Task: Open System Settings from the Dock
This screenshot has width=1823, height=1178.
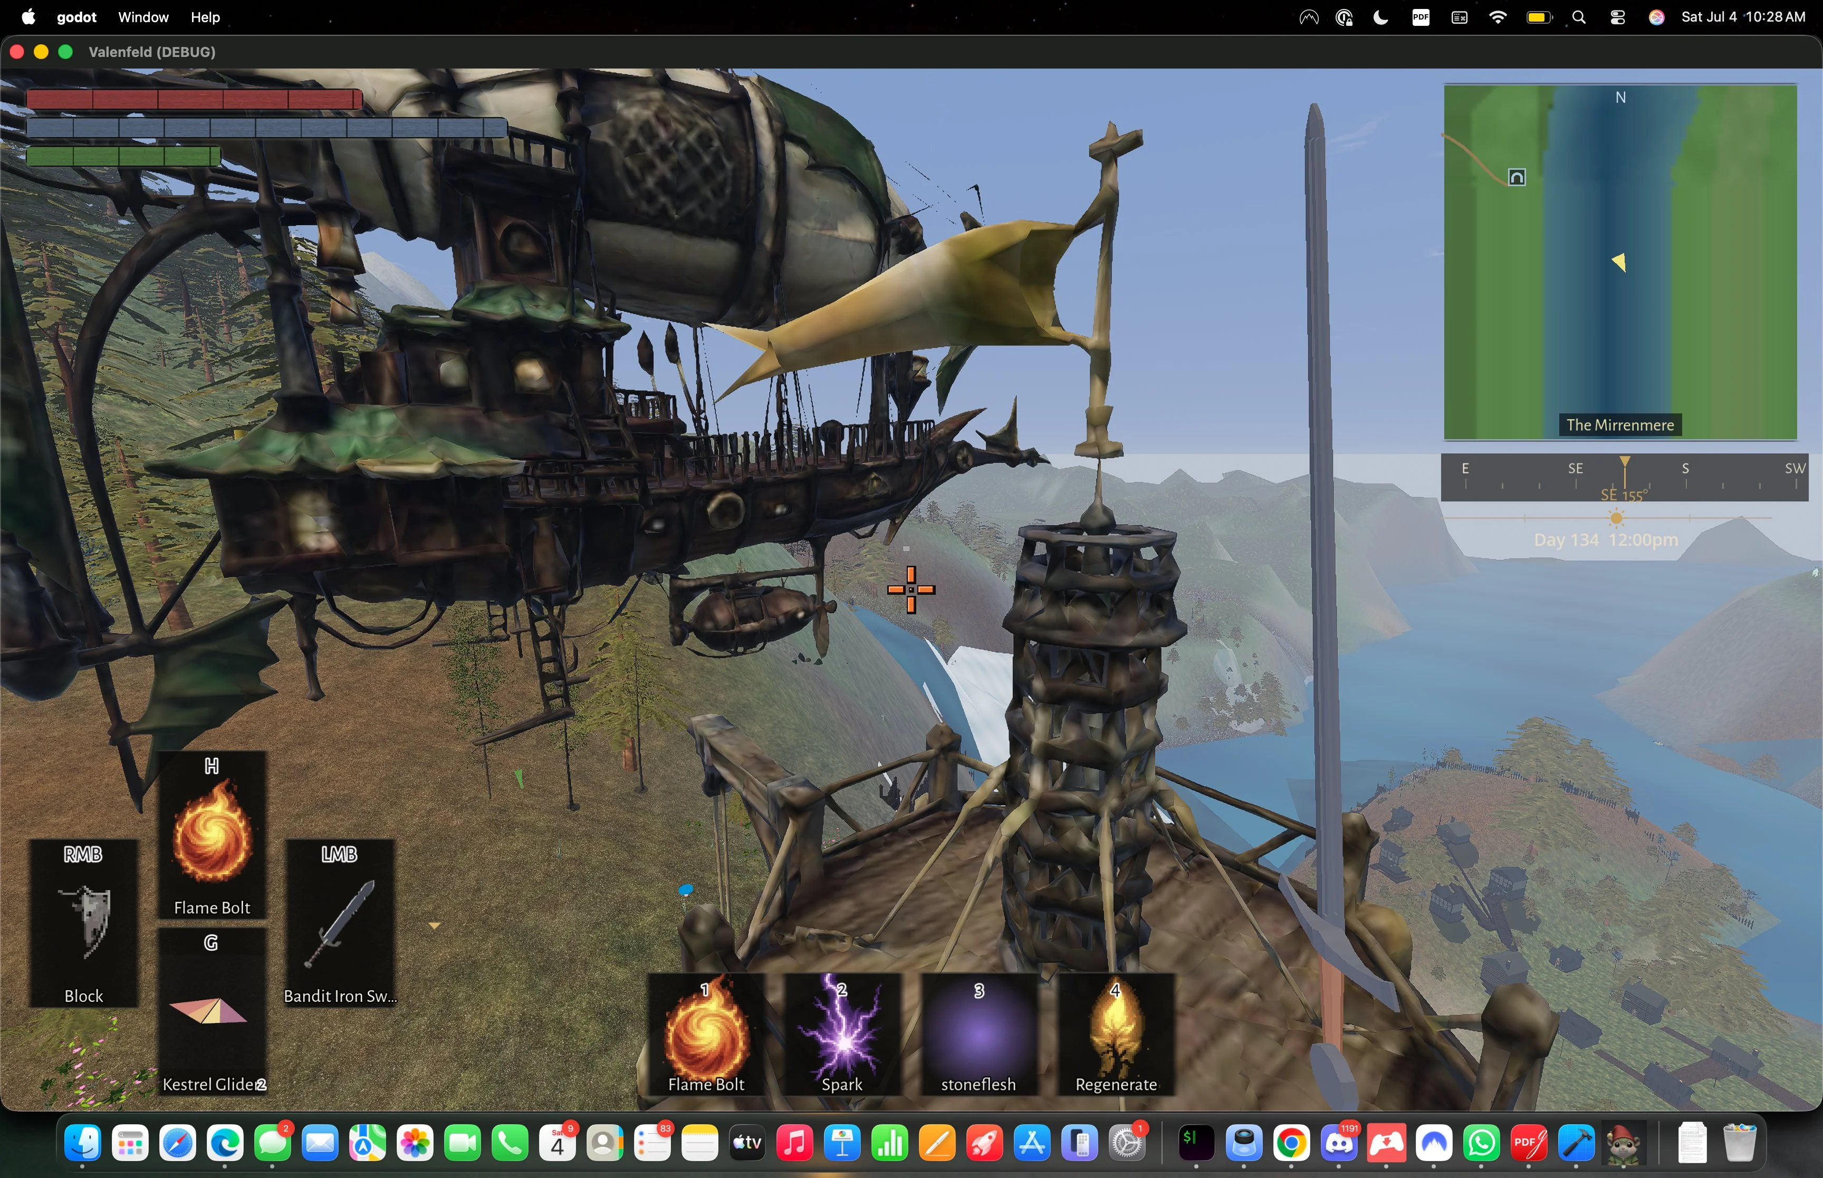Action: [1127, 1143]
